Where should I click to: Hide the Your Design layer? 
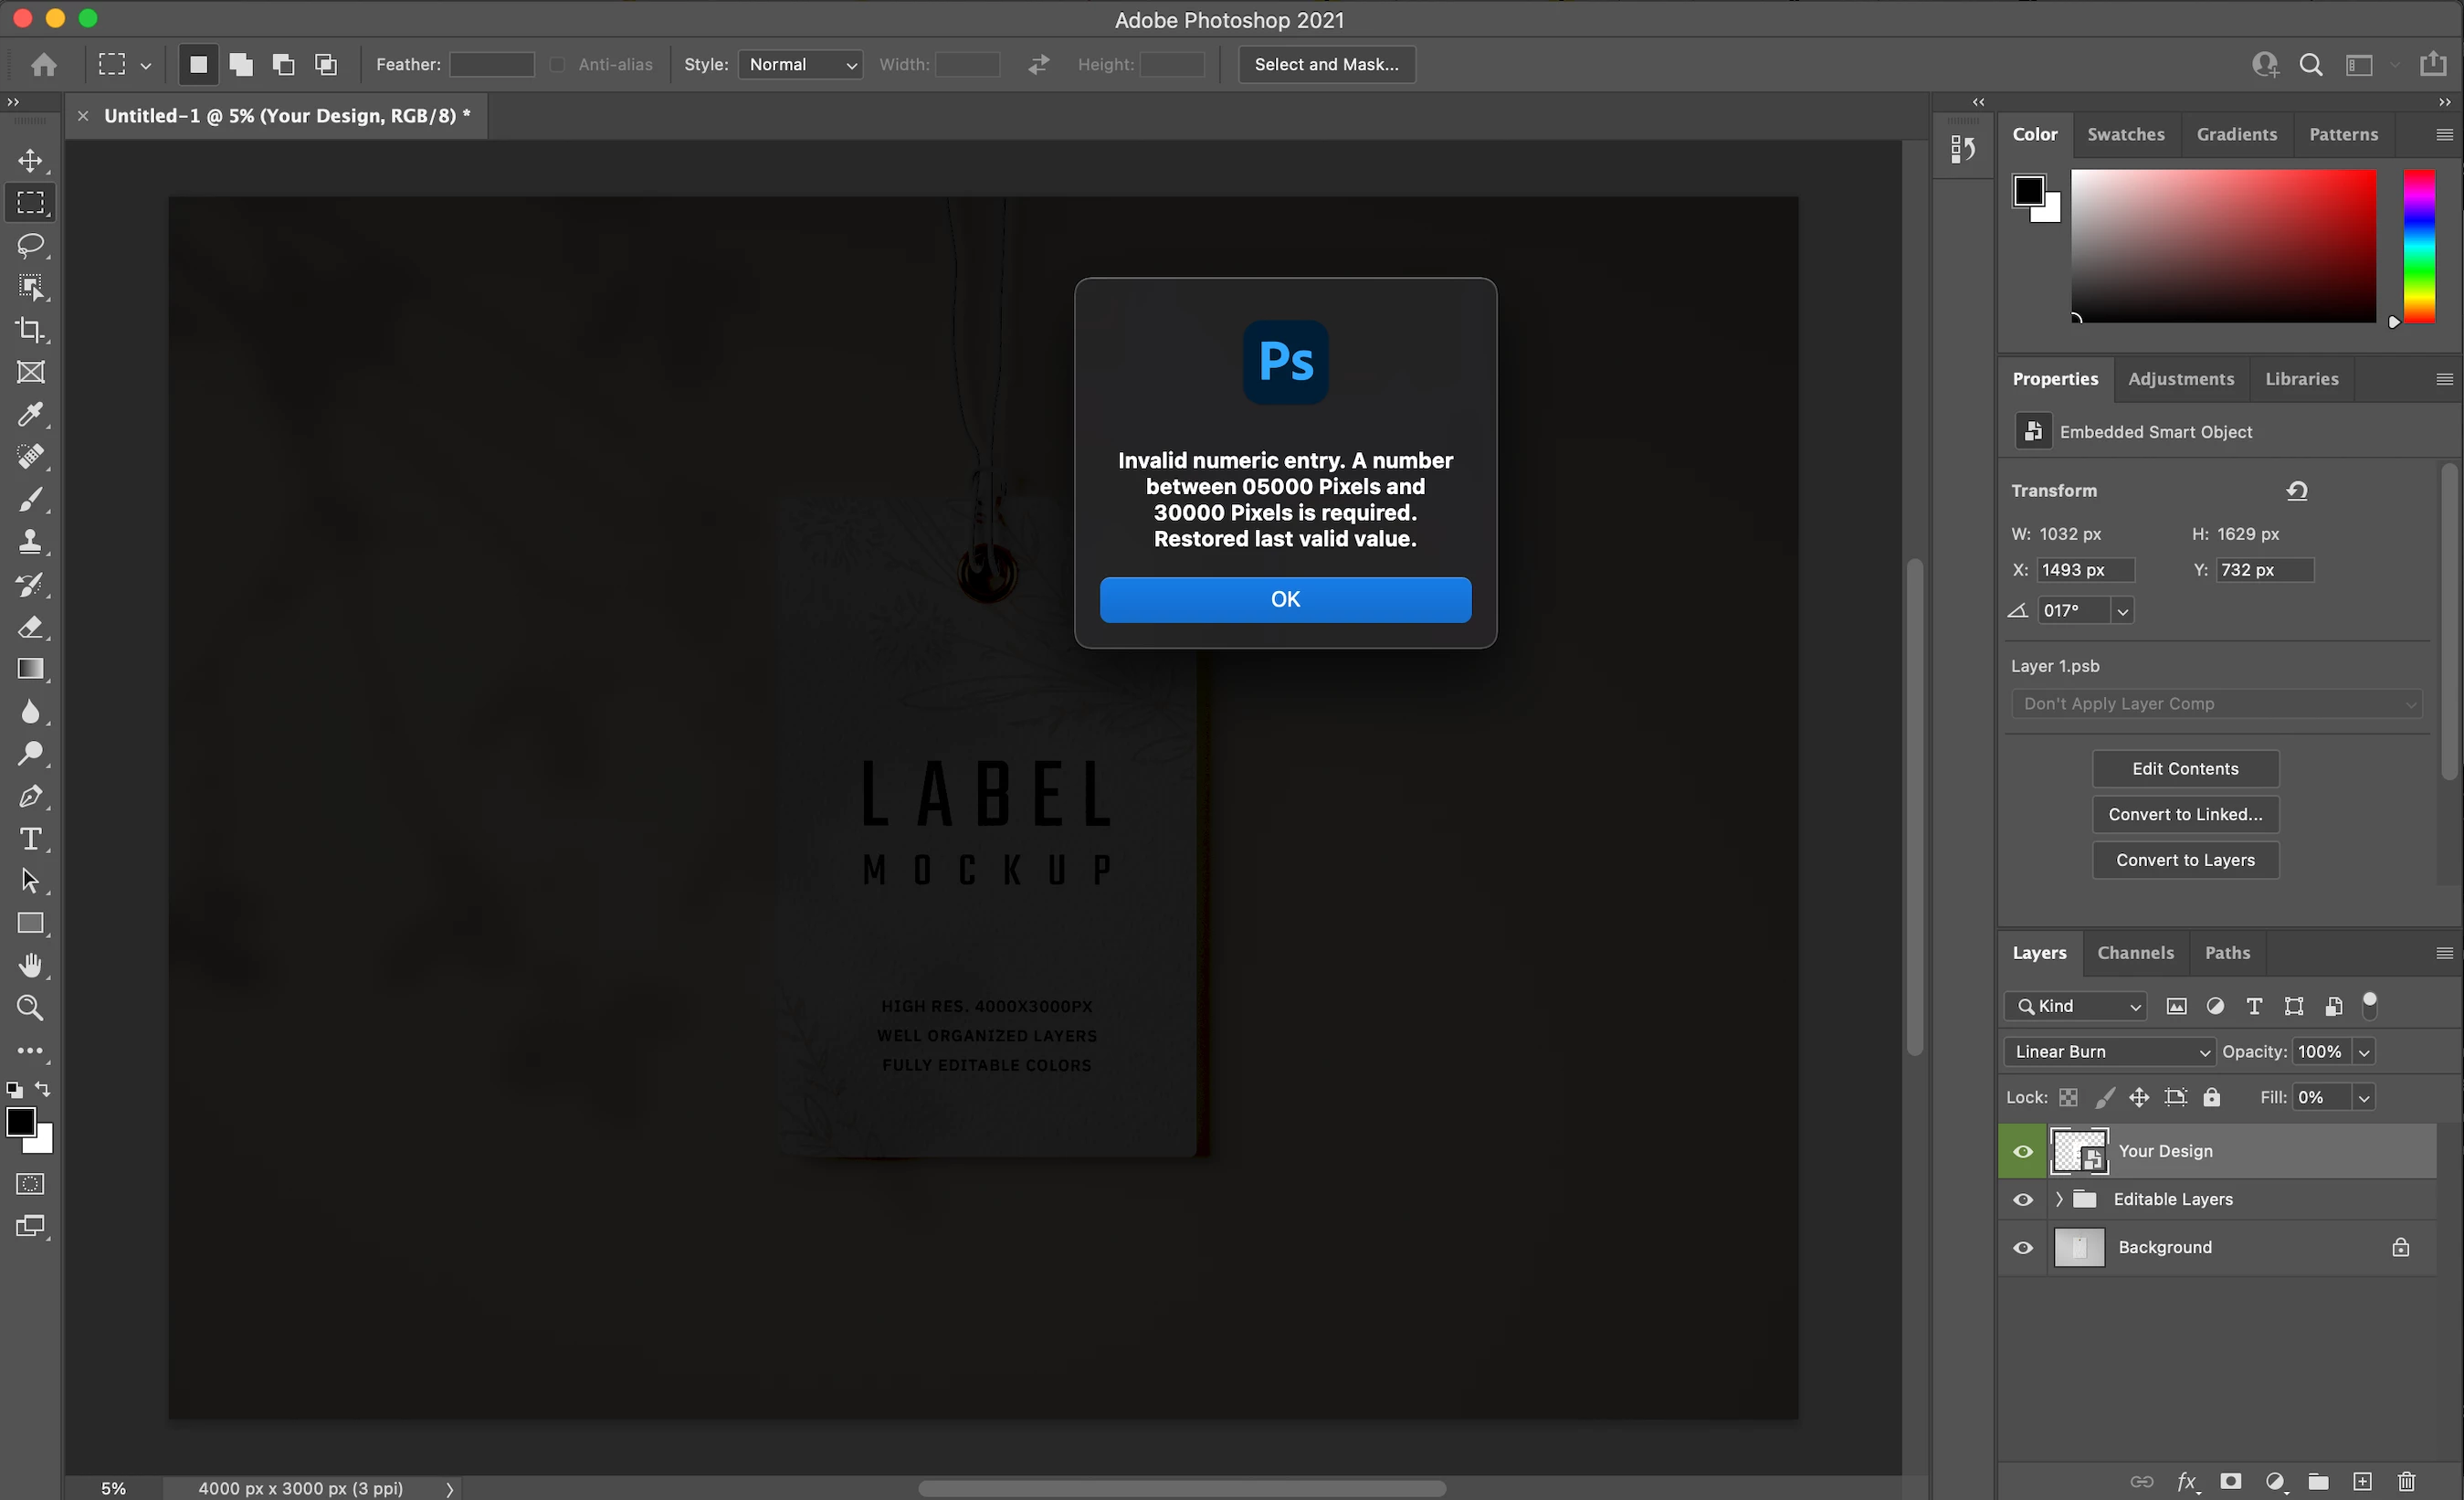[2022, 1151]
